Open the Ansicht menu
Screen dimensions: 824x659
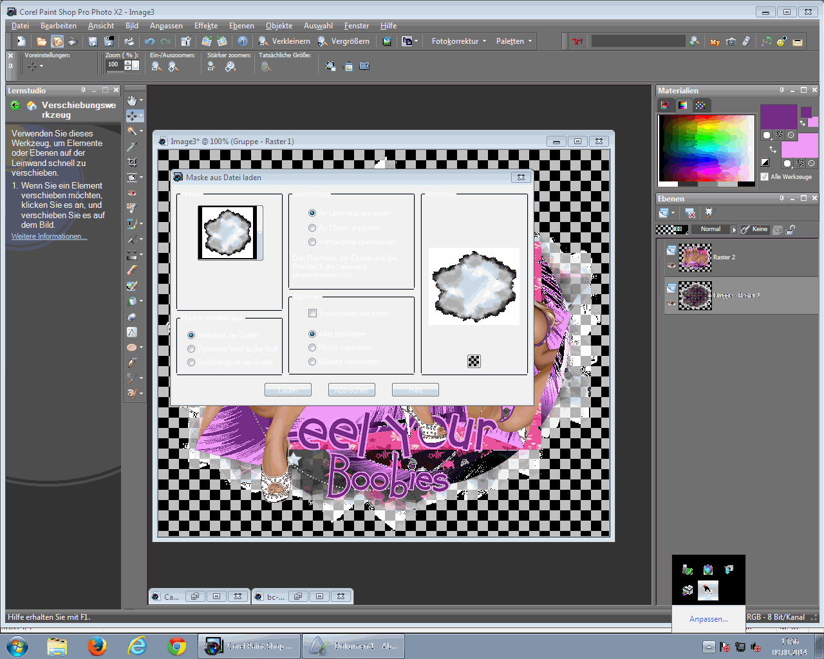point(101,26)
